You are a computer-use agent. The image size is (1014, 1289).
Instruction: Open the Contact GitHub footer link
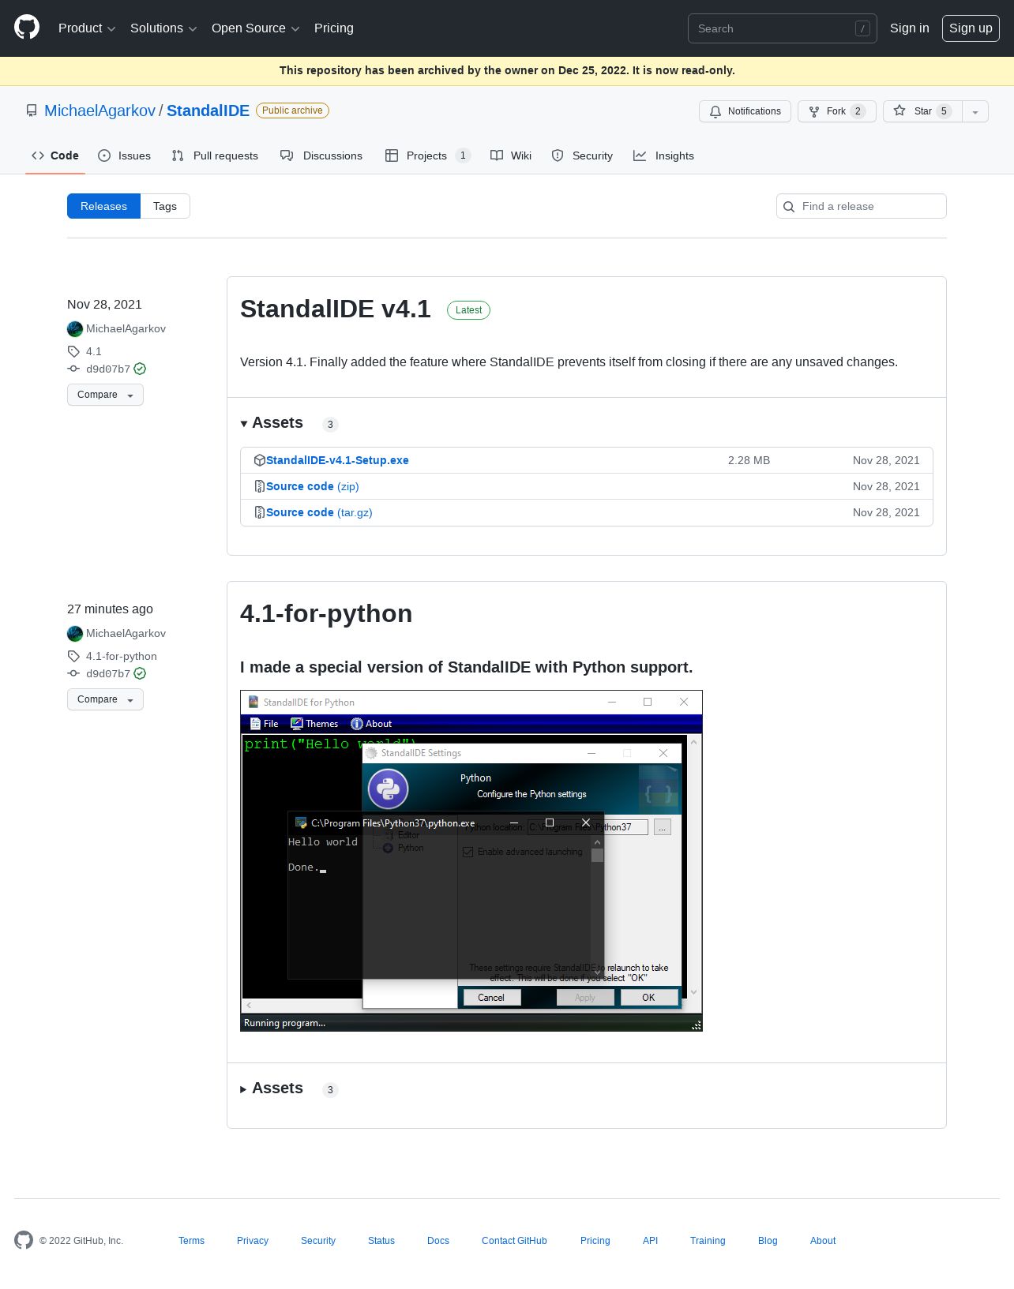point(514,1241)
